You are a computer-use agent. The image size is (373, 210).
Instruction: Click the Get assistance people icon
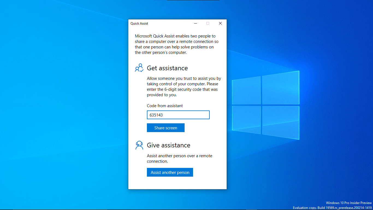[139, 68]
